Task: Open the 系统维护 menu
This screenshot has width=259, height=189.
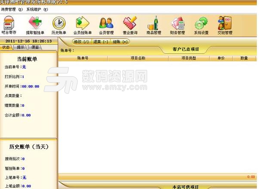Action: pyautogui.click(x=37, y=9)
